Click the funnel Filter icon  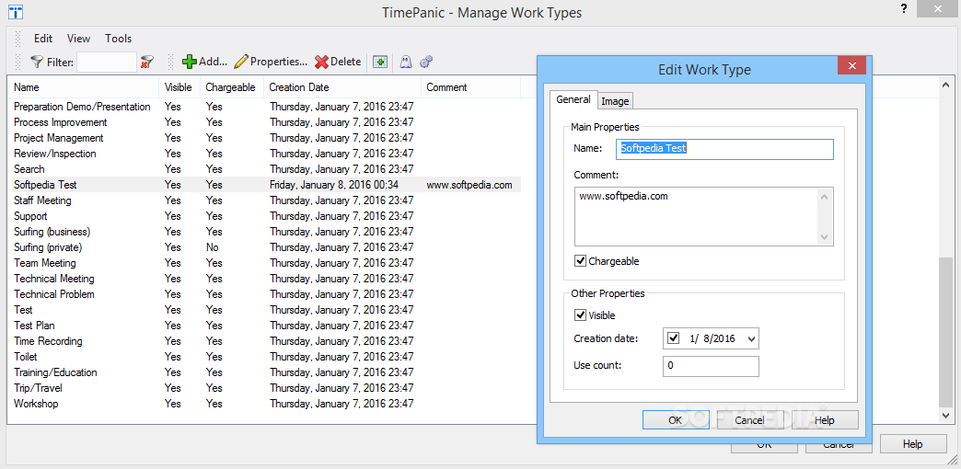pos(38,62)
